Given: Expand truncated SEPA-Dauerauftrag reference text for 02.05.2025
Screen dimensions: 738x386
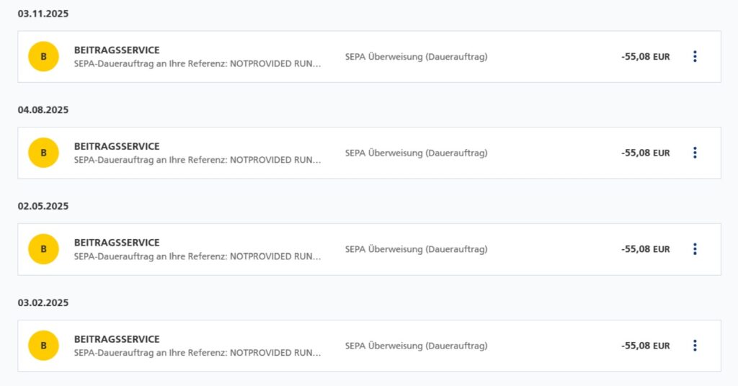Looking at the screenshot, I should [197, 256].
